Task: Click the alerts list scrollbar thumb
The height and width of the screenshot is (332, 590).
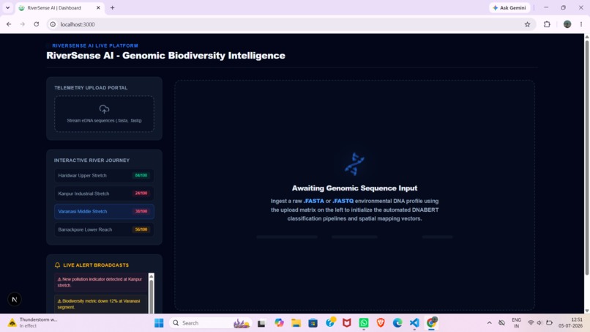Action: click(152, 296)
